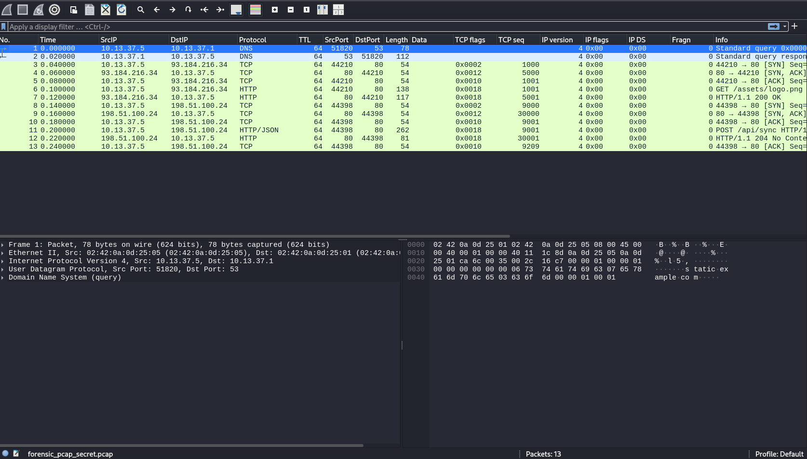Click Profile: Default in status bar

click(779, 454)
